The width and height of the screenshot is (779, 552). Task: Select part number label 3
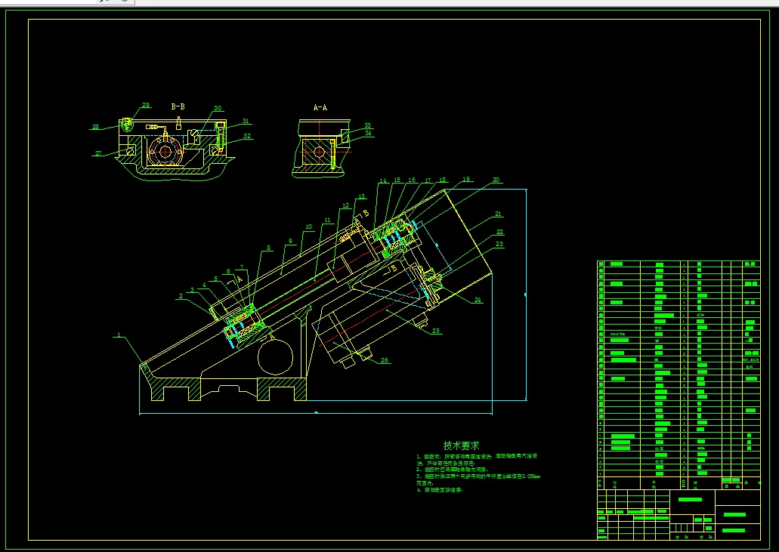[192, 290]
